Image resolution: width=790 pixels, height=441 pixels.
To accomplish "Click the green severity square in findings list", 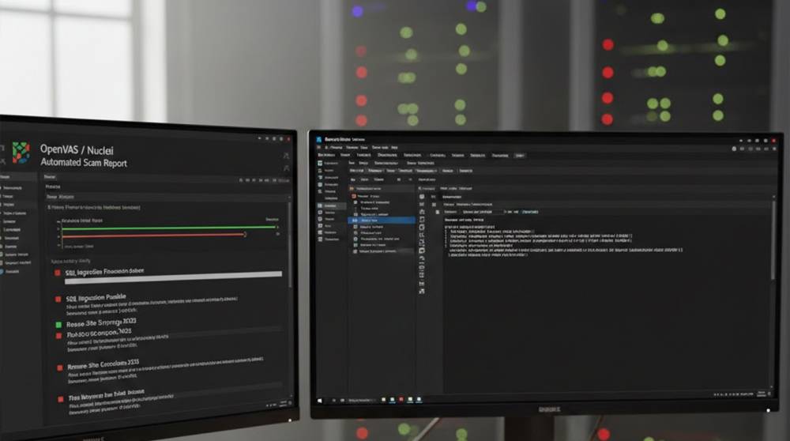I will [58, 325].
